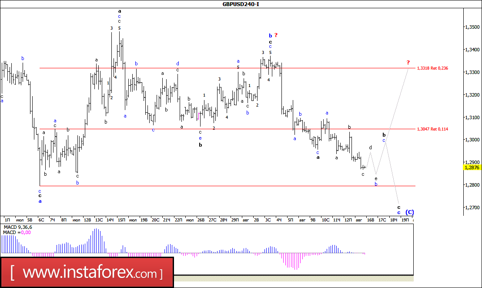Click the red question mark near forecast top
Image resolution: width=482 pixels, height=288 pixels.
click(x=408, y=62)
